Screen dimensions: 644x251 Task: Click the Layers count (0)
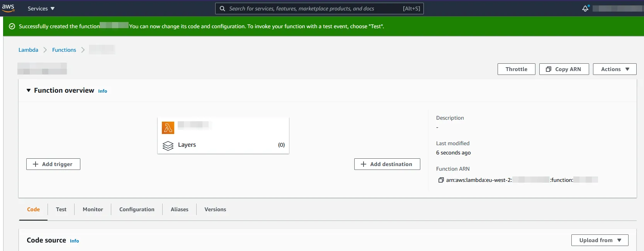tap(281, 145)
